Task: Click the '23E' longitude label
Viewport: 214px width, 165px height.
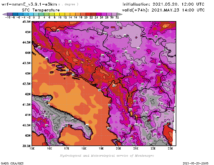Action: 170,148
